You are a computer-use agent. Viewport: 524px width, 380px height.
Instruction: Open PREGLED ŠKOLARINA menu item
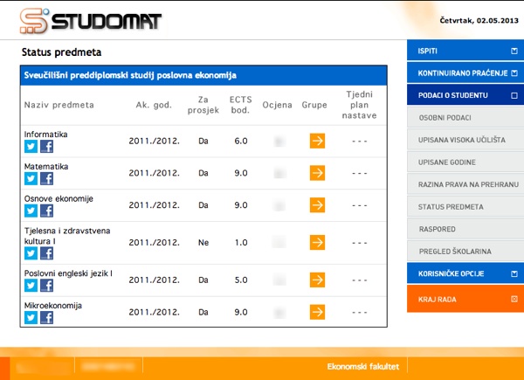click(465, 251)
